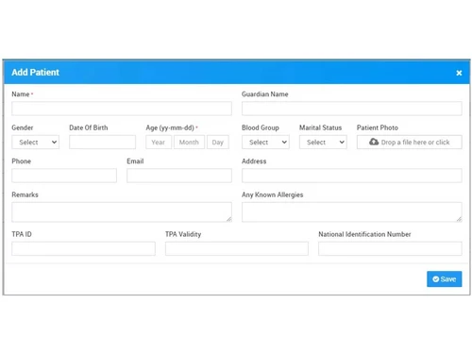Open the Blood Group dropdown
472x354 pixels.
265,142
